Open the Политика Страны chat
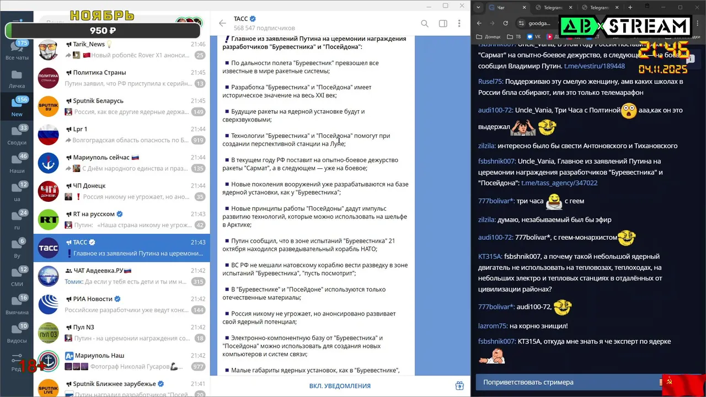 tap(122, 78)
